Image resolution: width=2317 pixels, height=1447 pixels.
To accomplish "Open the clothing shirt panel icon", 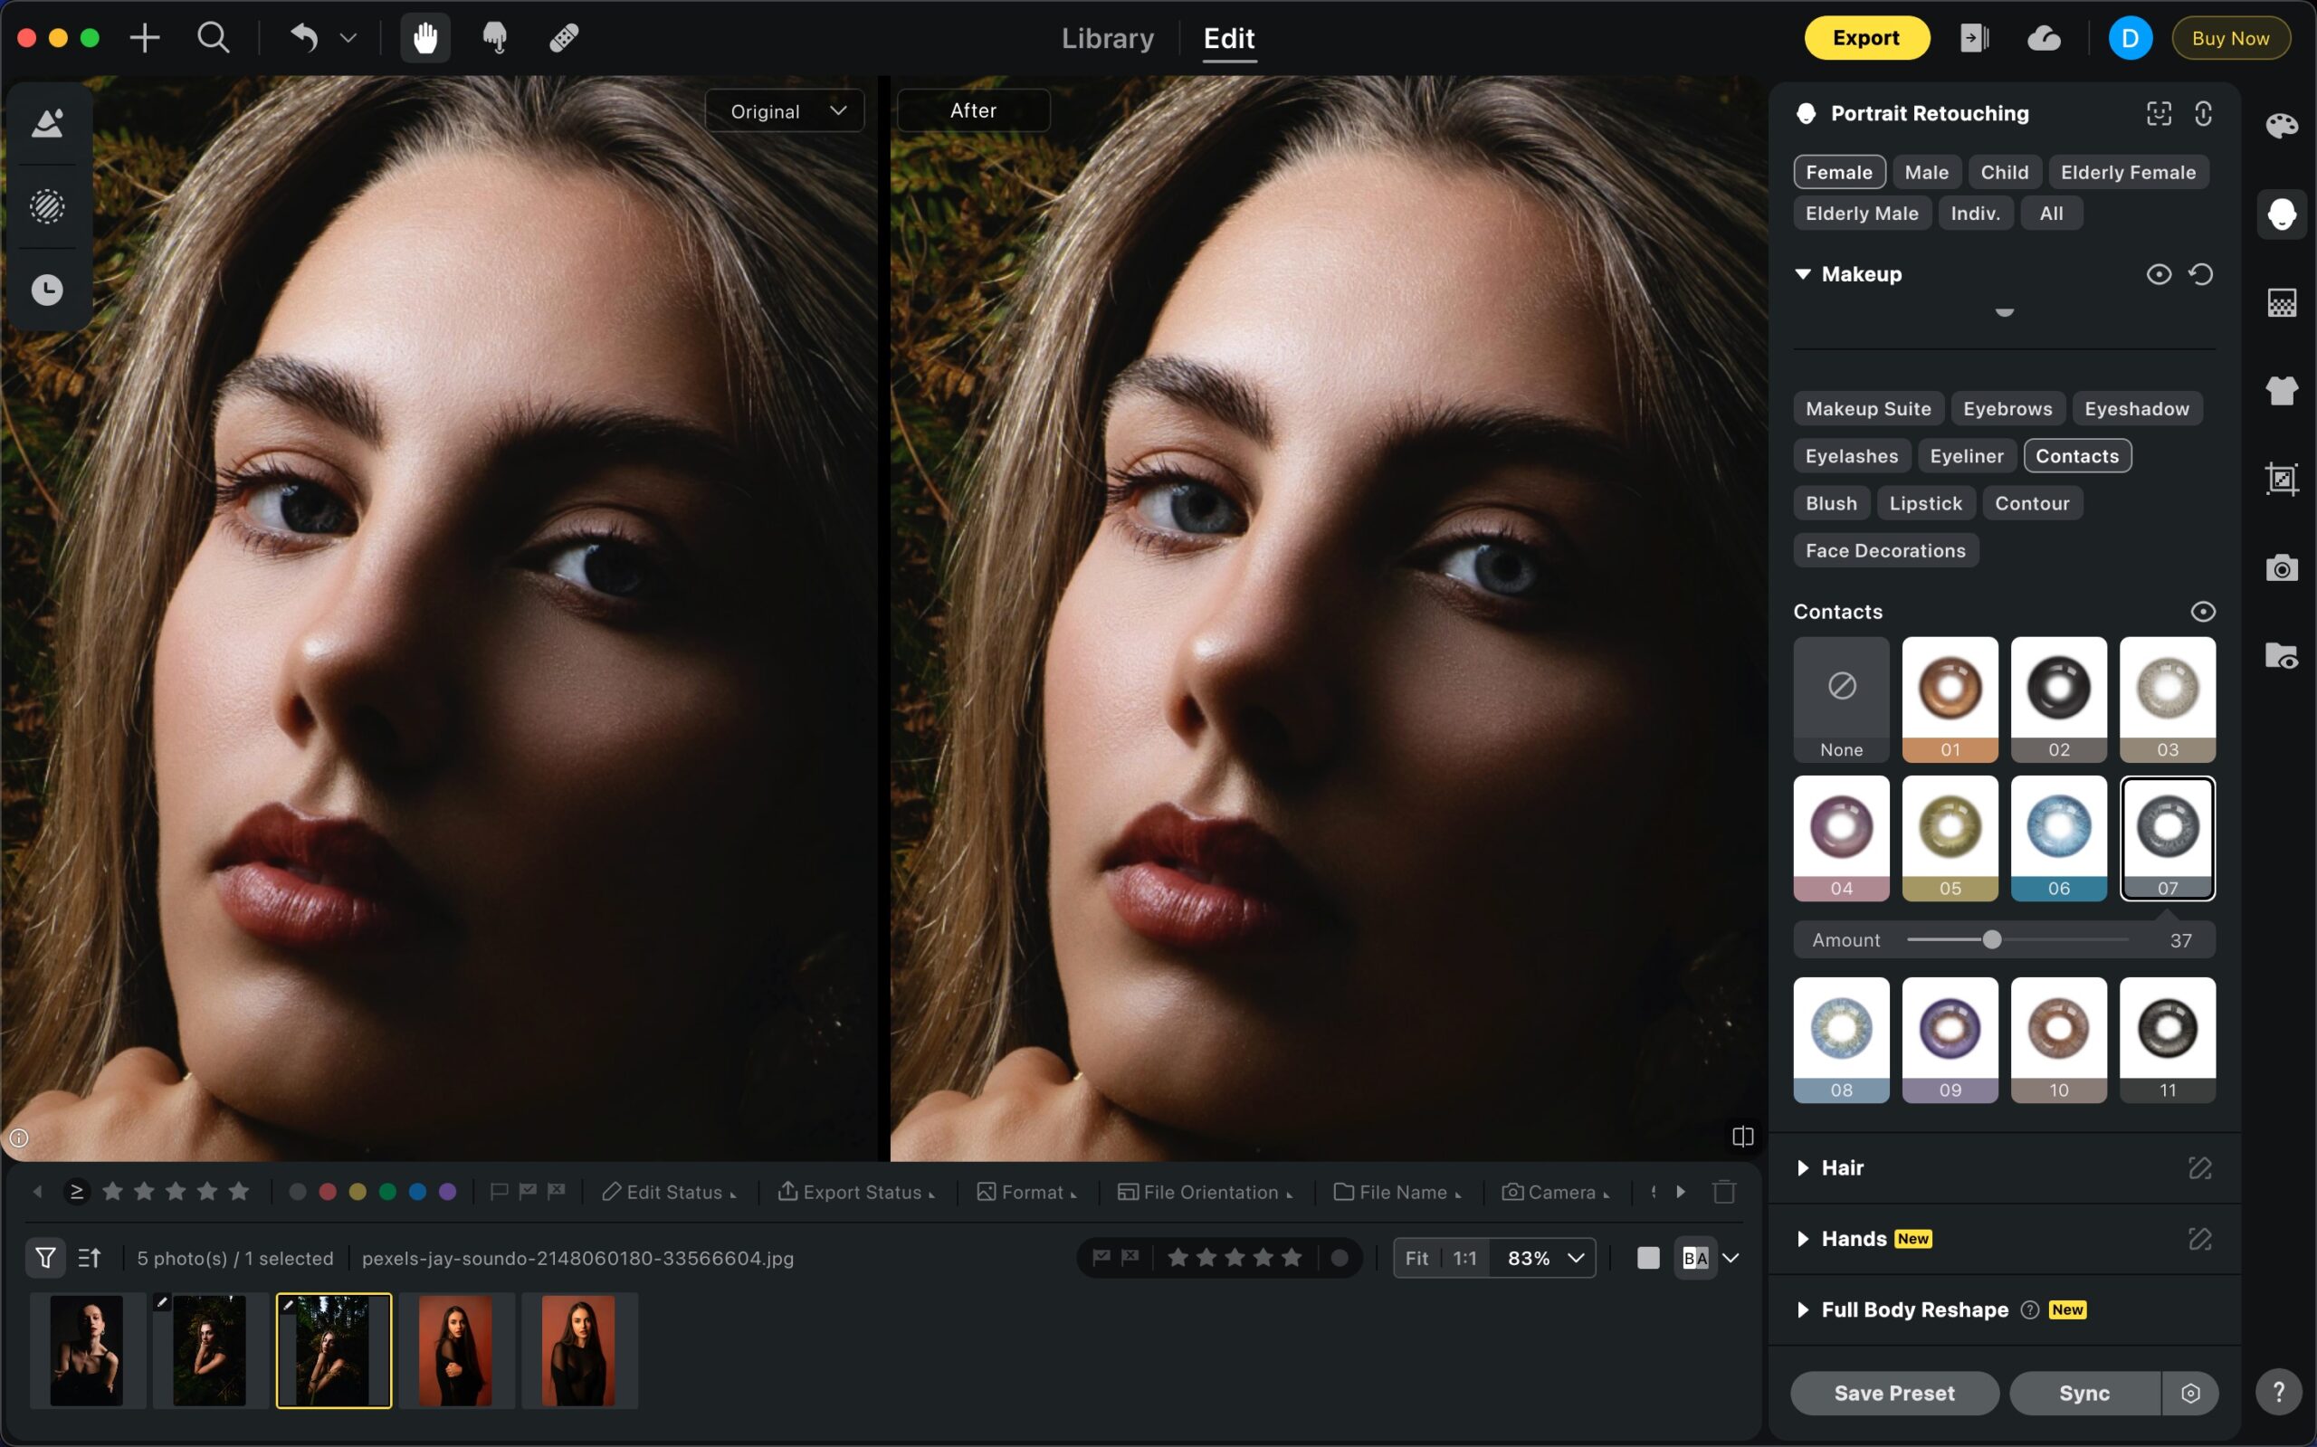I will (x=2282, y=390).
